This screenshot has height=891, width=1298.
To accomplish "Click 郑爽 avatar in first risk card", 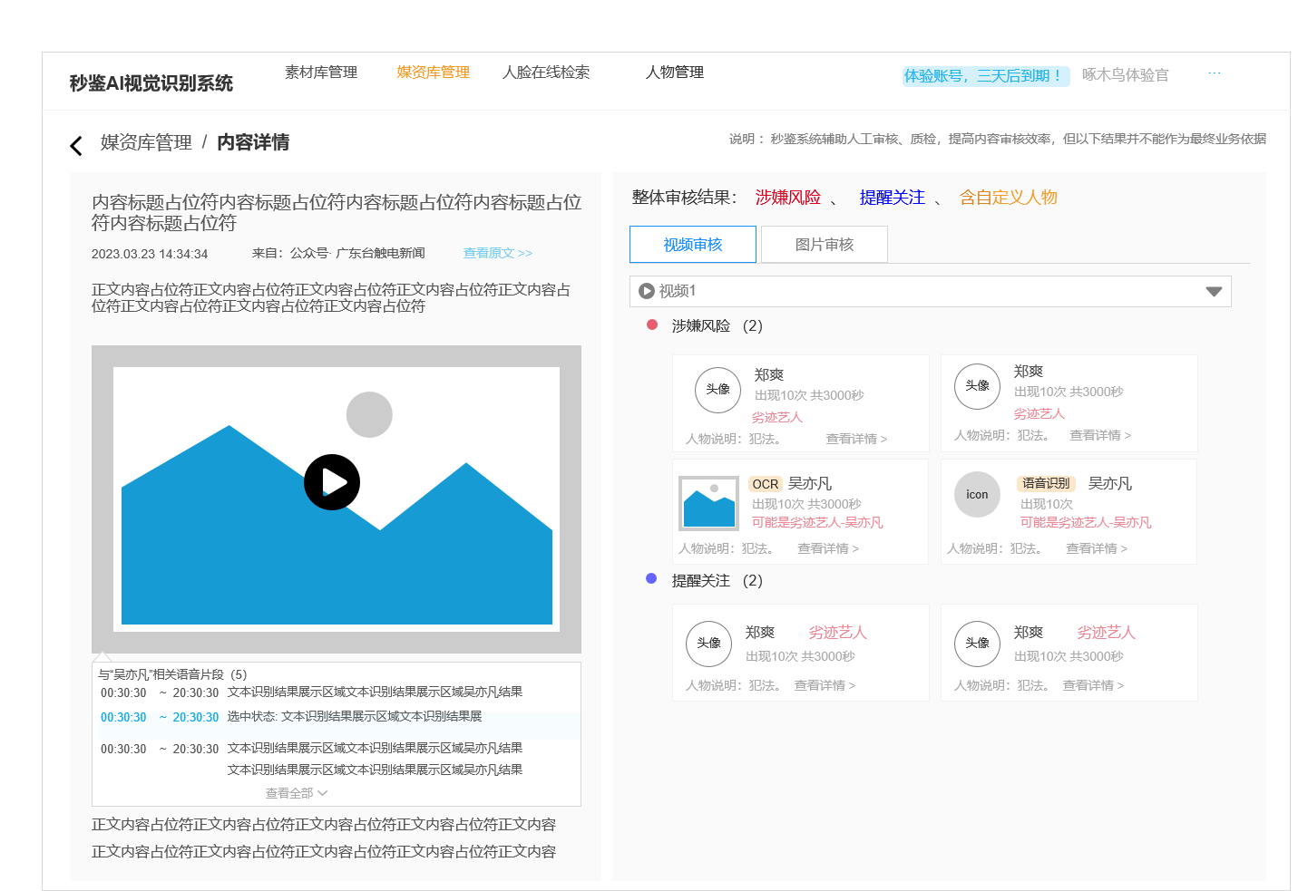I will click(x=718, y=389).
